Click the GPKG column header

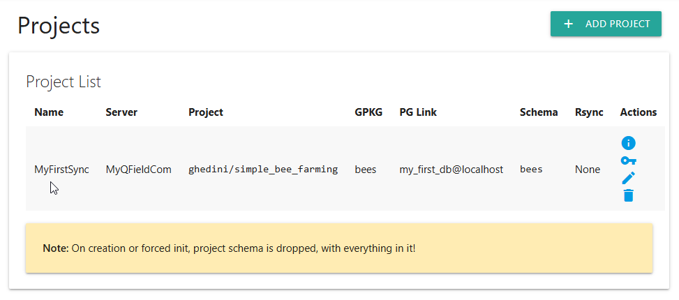point(368,112)
